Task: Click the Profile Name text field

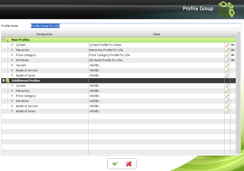Action: (x=136, y=26)
